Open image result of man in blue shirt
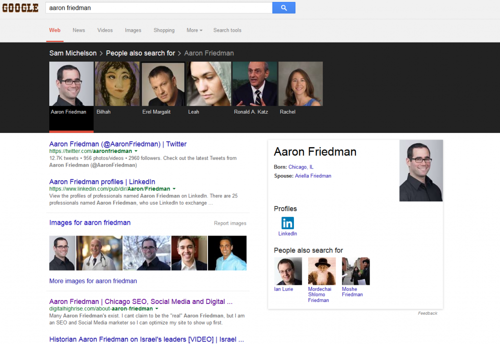 coord(228,253)
